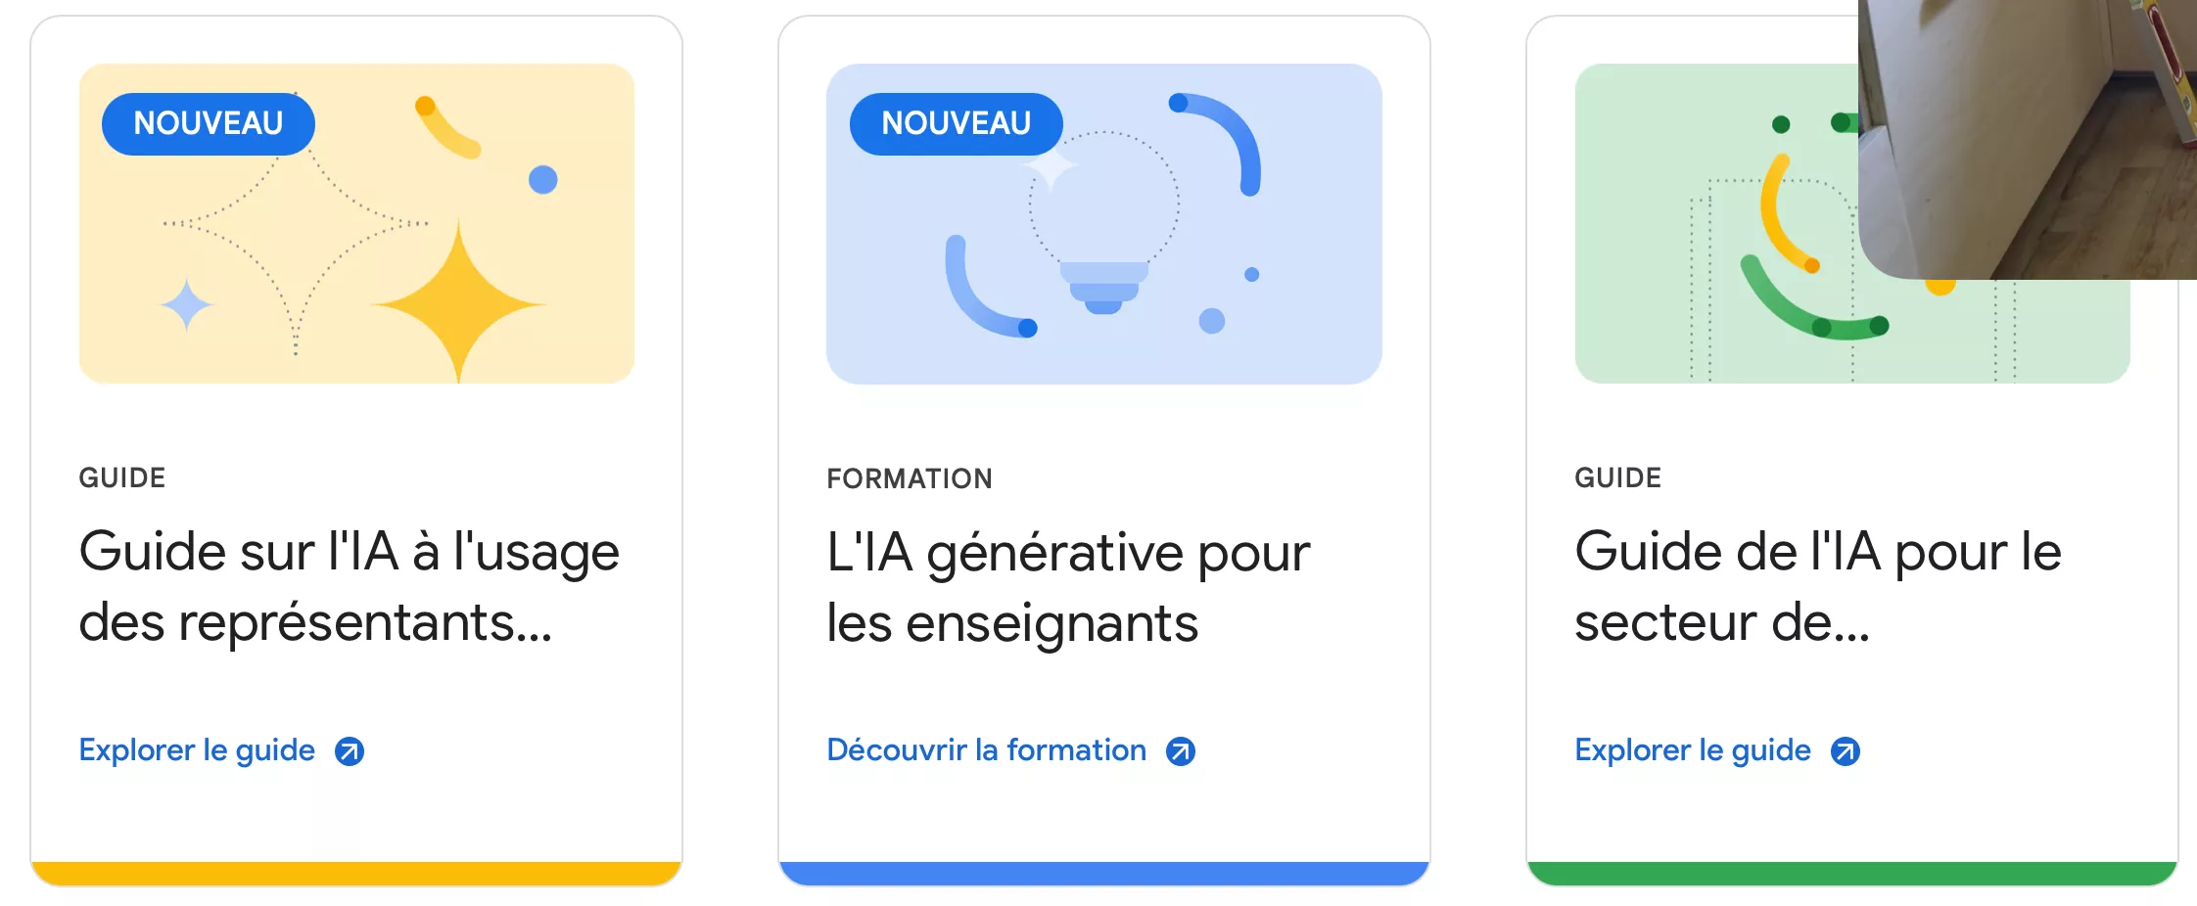
Task: Click the blue bar under the formation card
Action: [x=1103, y=873]
